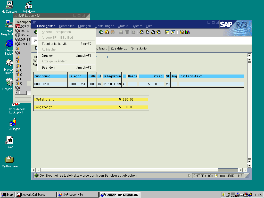Click the Scheckinfo button
264x198 pixels.
pyautogui.click(x=139, y=48)
